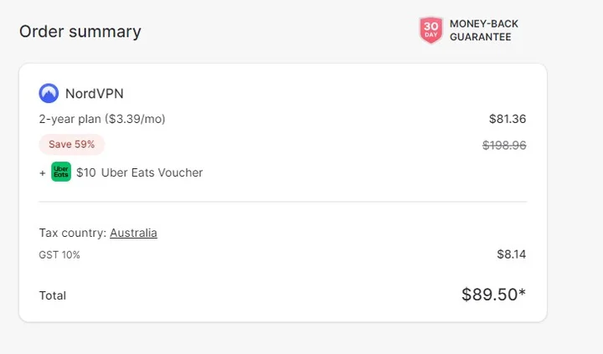
Task: Click the $8.14 GST amount
Action: 511,254
